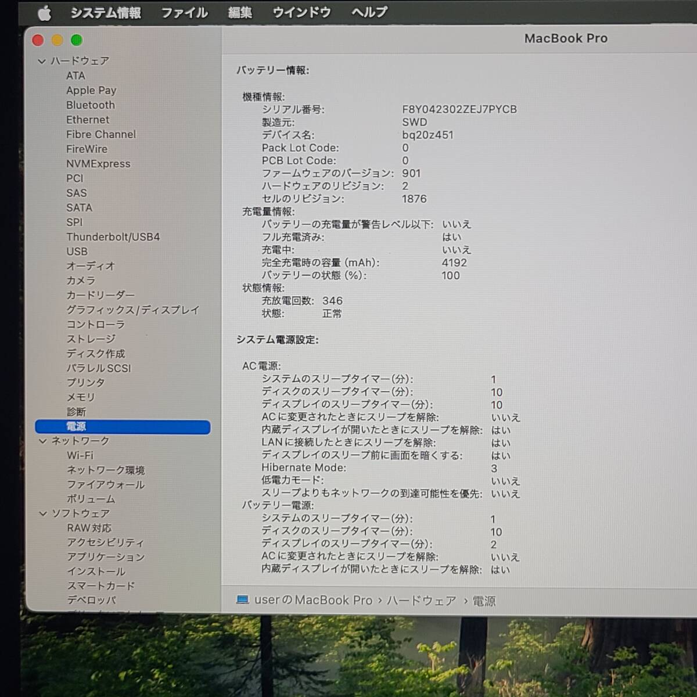
Task: Open the ヘルプ menu
Action: (369, 12)
